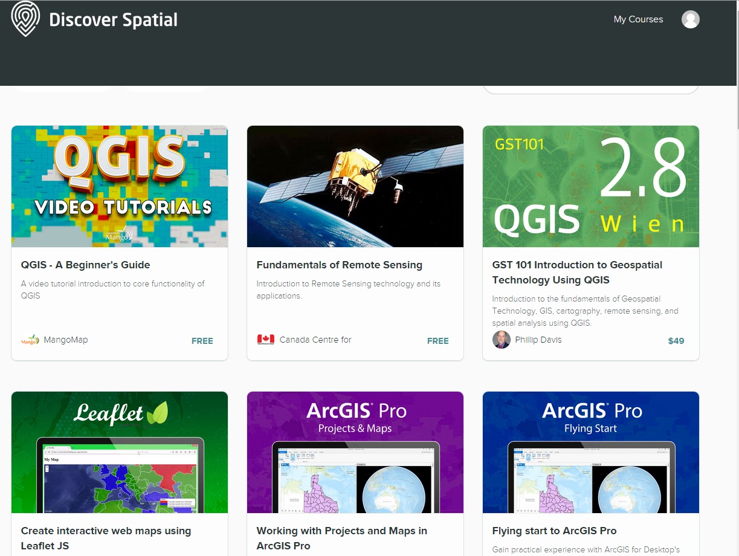Click the QGIS Video Tutorials thumbnail

coord(118,186)
